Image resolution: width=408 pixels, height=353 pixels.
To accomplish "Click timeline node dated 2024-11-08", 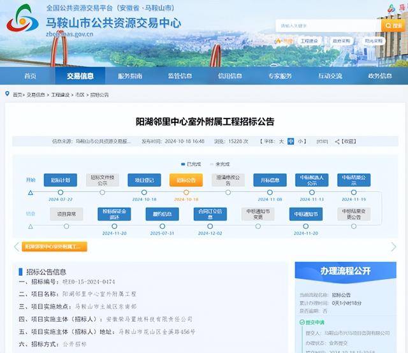I will [270, 192].
